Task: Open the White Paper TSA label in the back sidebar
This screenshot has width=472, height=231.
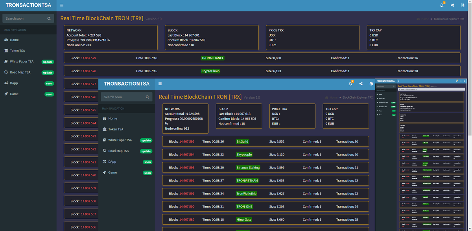Action: (22, 62)
